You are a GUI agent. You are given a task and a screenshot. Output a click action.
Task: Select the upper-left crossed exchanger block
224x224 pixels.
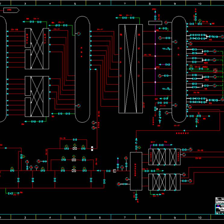tap(37, 49)
